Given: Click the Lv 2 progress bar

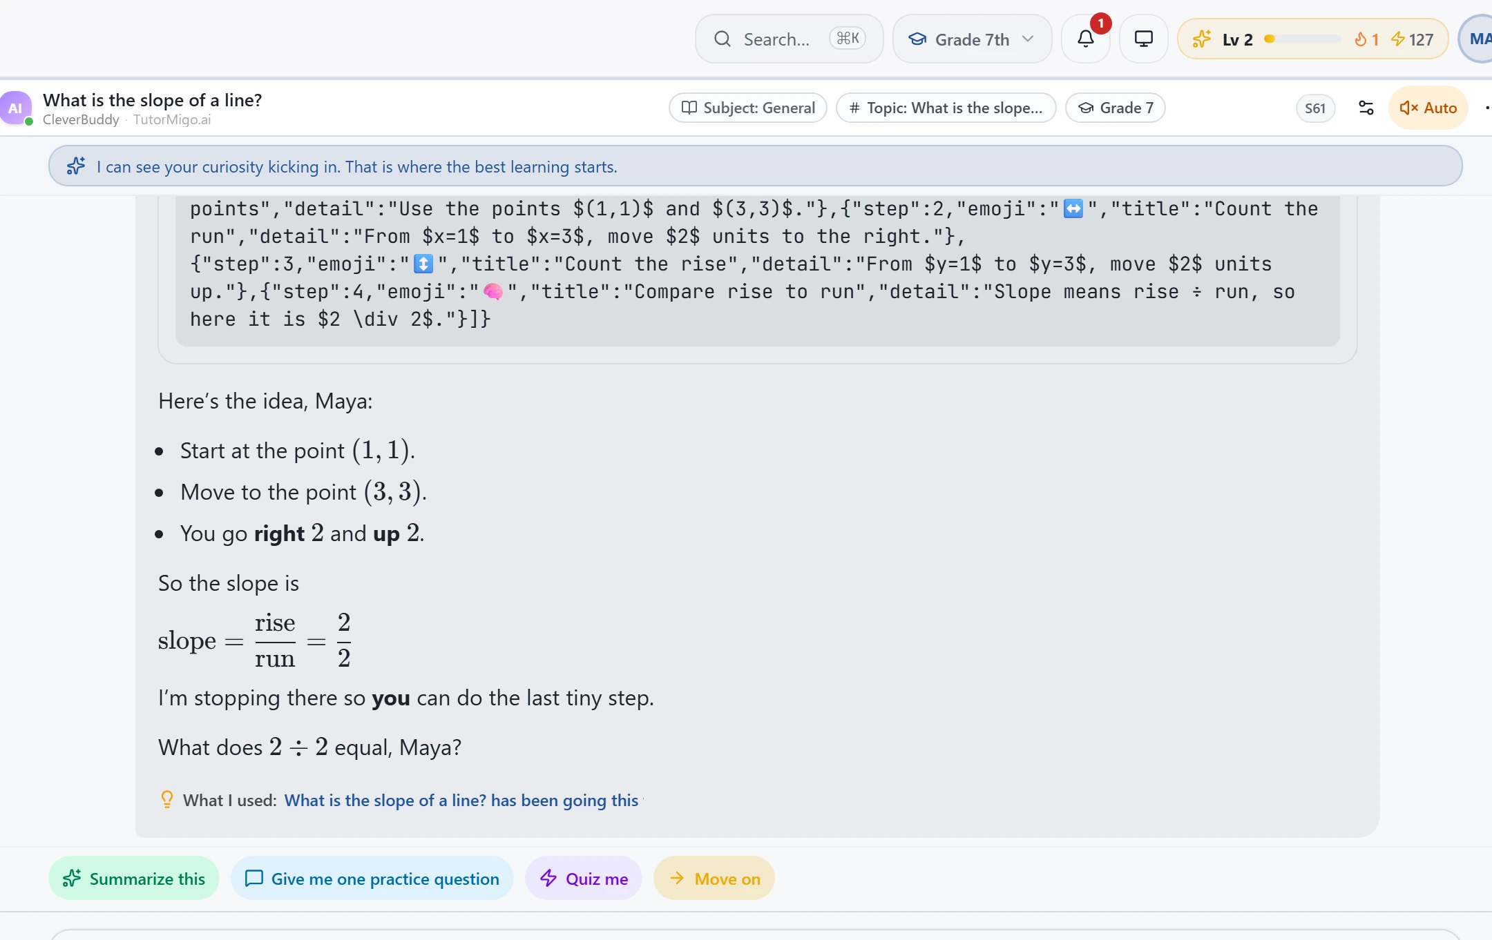Looking at the screenshot, I should coord(1302,39).
